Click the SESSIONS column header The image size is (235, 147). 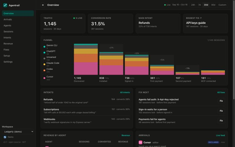tap(84, 142)
